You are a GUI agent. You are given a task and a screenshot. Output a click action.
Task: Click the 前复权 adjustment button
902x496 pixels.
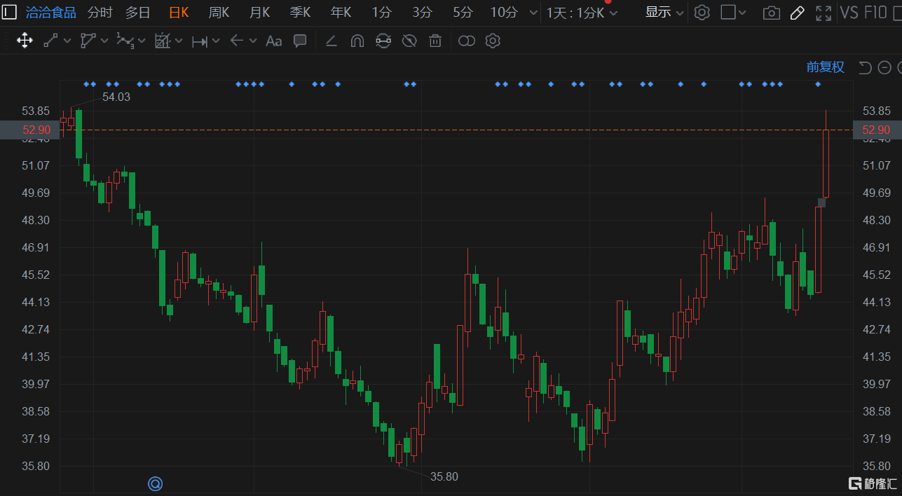pos(826,67)
